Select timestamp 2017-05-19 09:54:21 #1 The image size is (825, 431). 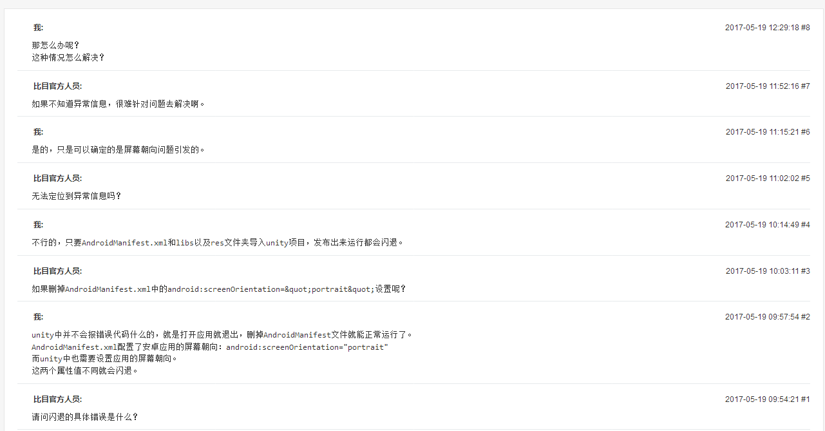point(767,399)
